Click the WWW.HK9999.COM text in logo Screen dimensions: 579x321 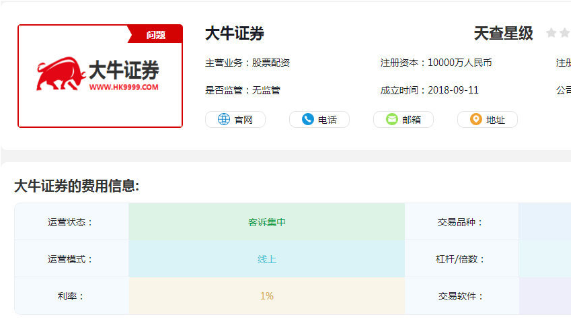click(124, 87)
